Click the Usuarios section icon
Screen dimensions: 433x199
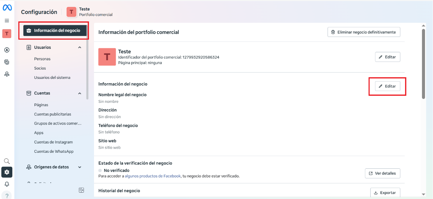click(29, 47)
